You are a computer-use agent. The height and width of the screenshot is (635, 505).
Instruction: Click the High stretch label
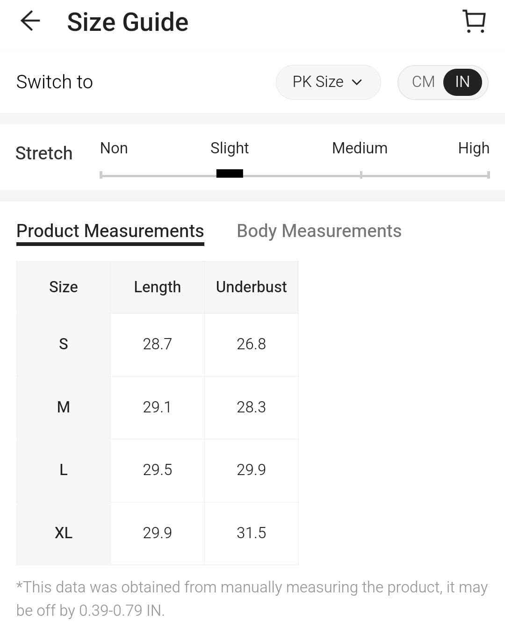point(473,148)
